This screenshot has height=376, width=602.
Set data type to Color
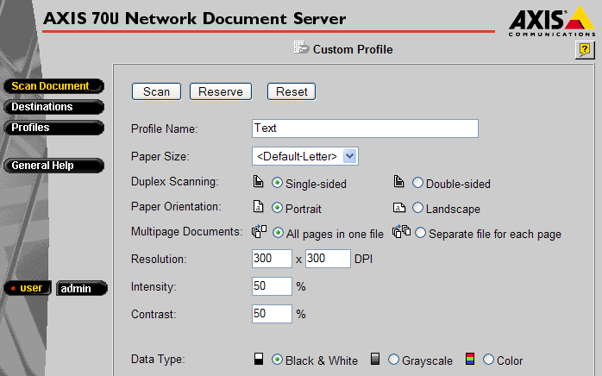pyautogui.click(x=488, y=360)
